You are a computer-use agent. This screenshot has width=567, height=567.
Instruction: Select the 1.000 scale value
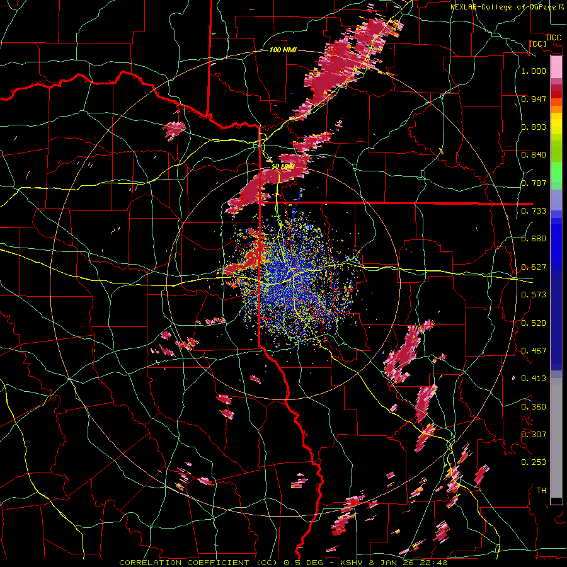(534, 71)
